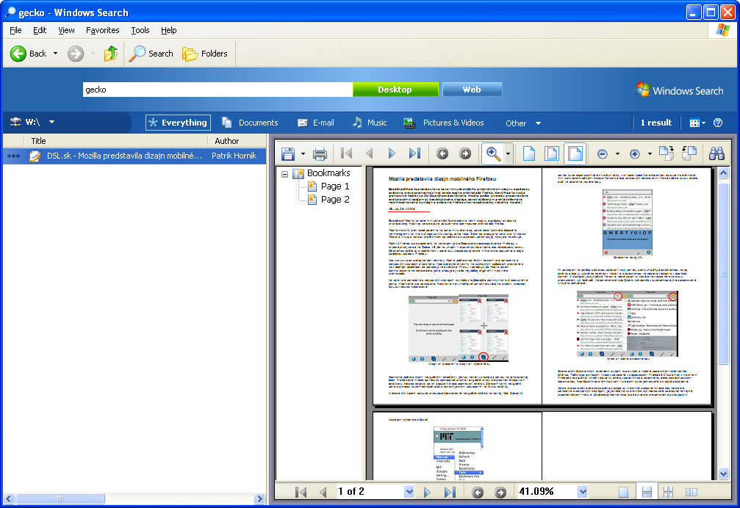Open the W:\ location dropdown
740x508 pixels.
[51, 122]
